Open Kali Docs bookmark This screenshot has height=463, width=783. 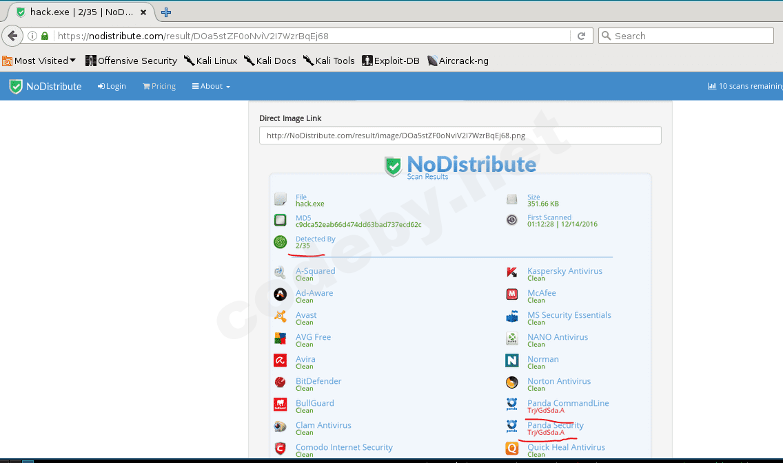point(270,61)
